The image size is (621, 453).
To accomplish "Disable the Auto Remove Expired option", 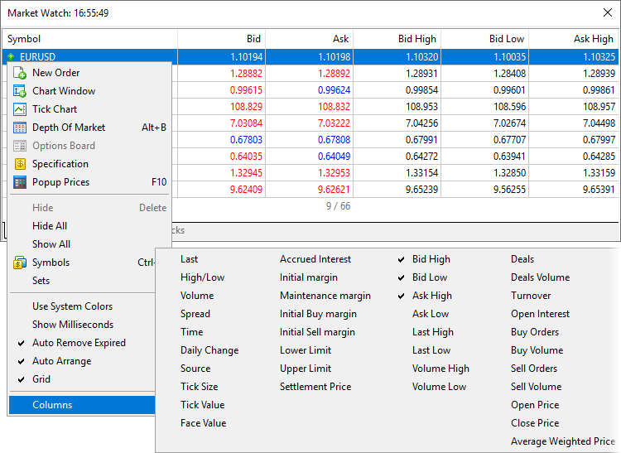I will [x=79, y=343].
